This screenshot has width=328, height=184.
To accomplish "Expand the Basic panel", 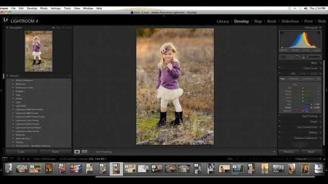I will (320, 63).
